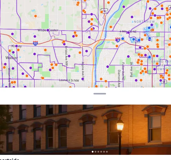Show the third photo using carousel dot
The width and height of the screenshot is (171, 160).
(98, 152)
